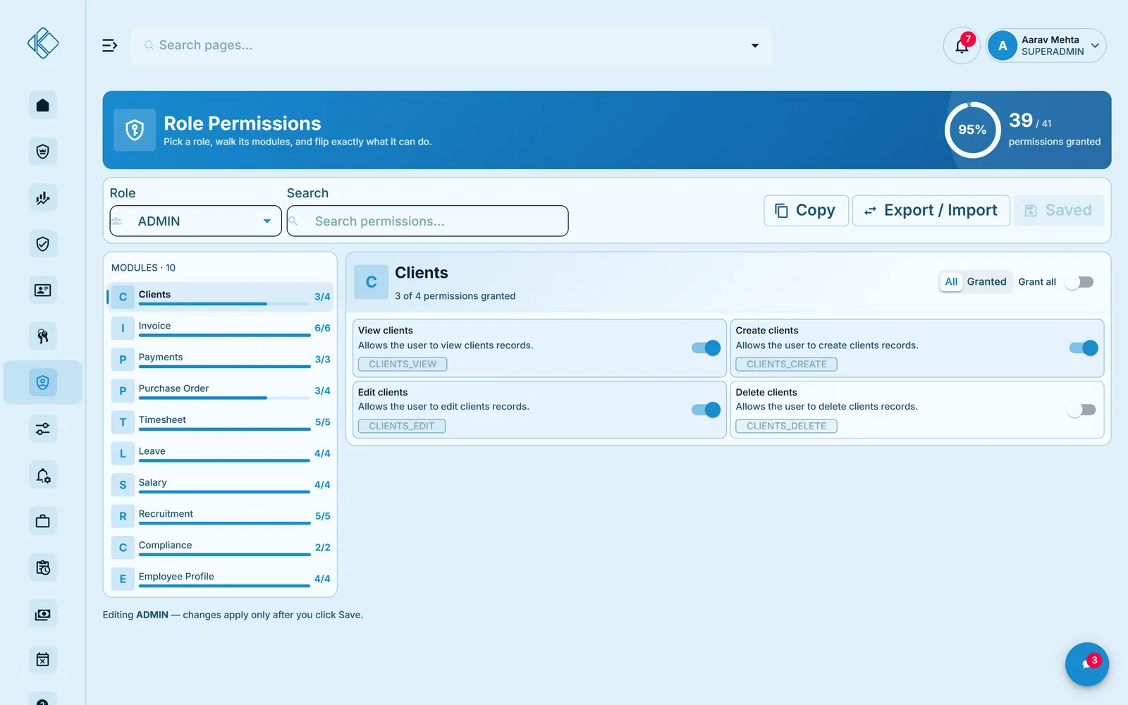
Task: Click the CLIENTS_CREATE permission tag
Action: [786, 364]
